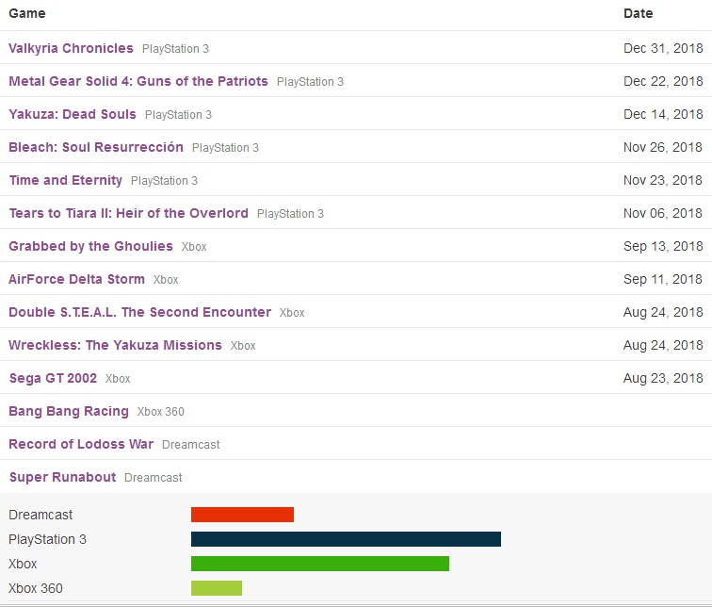
Task: Open the Valkyria Chronicles game link
Action: click(x=71, y=48)
